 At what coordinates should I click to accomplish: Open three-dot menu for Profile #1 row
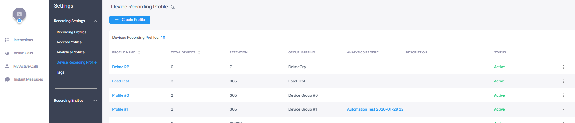[x=563, y=109]
